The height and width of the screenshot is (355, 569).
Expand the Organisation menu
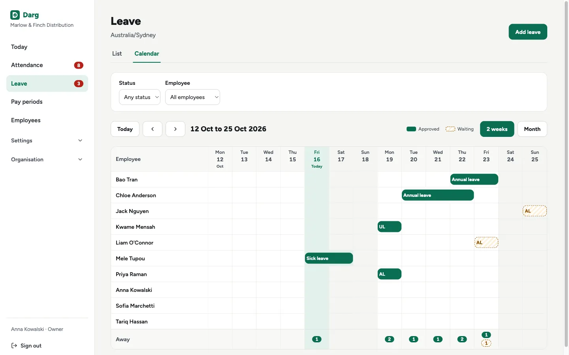tap(47, 159)
